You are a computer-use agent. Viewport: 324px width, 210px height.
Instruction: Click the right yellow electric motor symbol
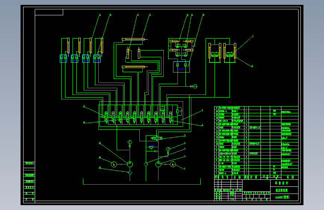(173, 164)
